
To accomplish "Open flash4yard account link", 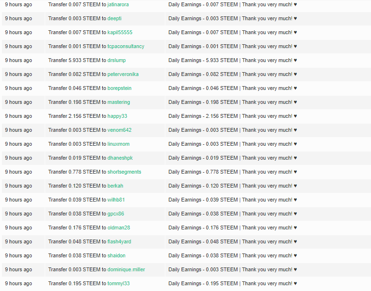I will tap(119, 242).
